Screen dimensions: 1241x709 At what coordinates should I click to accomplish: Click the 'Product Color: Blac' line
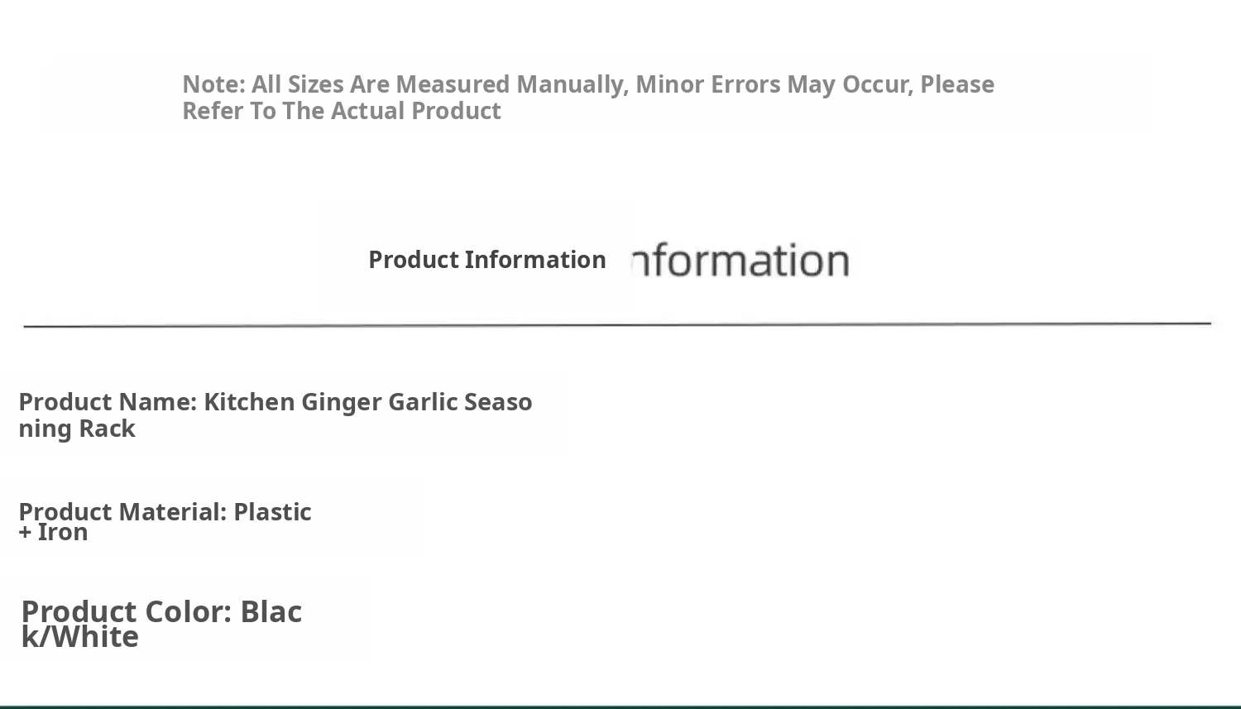161,611
